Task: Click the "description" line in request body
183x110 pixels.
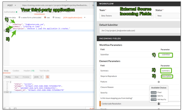Action: click(x=41, y=29)
